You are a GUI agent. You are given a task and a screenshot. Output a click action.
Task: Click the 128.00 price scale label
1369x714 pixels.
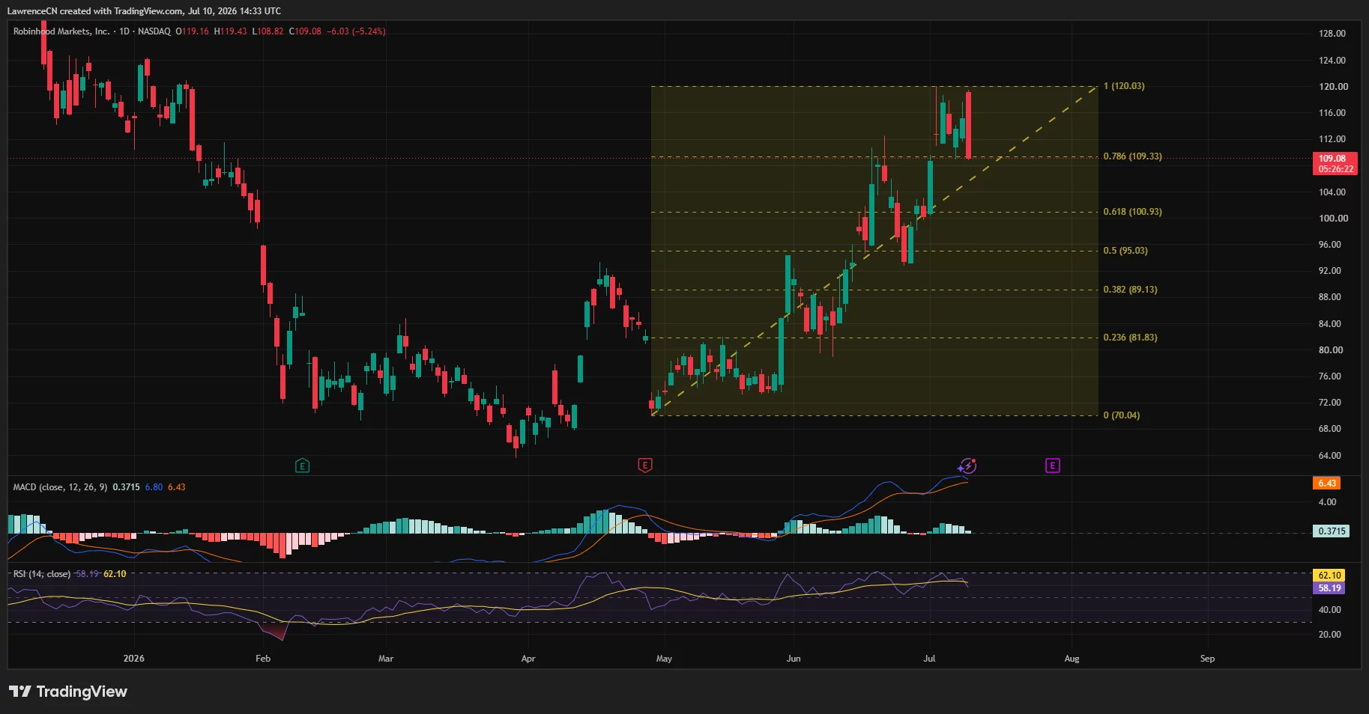coord(1332,34)
